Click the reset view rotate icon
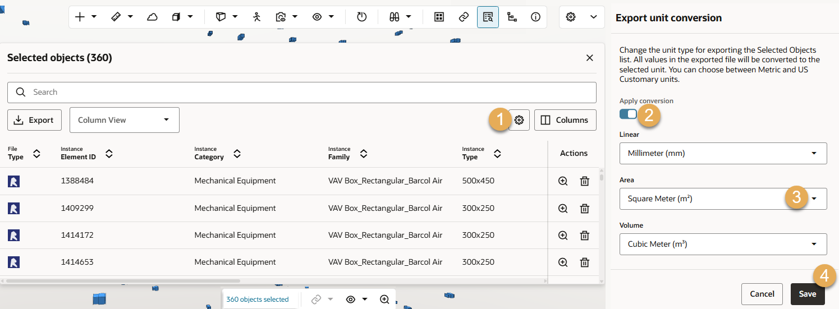The width and height of the screenshot is (839, 309). tap(361, 17)
